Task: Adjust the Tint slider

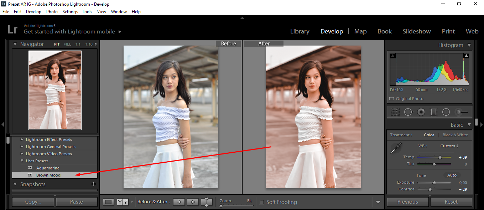Action: pos(434,164)
